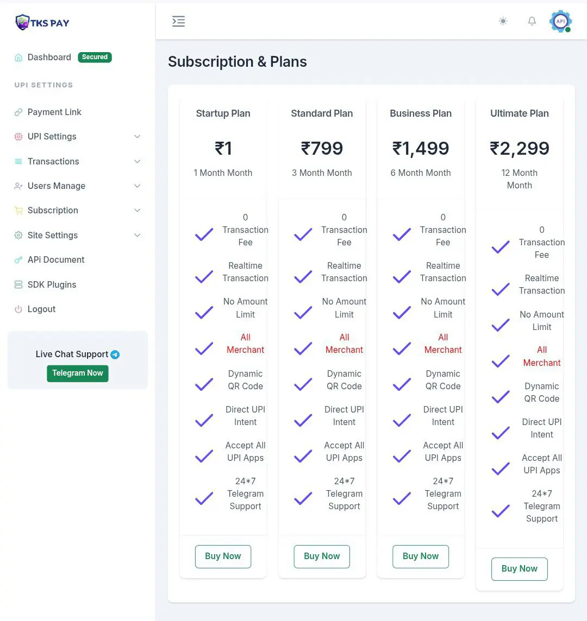The image size is (587, 621).
Task: Click the TKS PAY logo
Action: click(42, 22)
